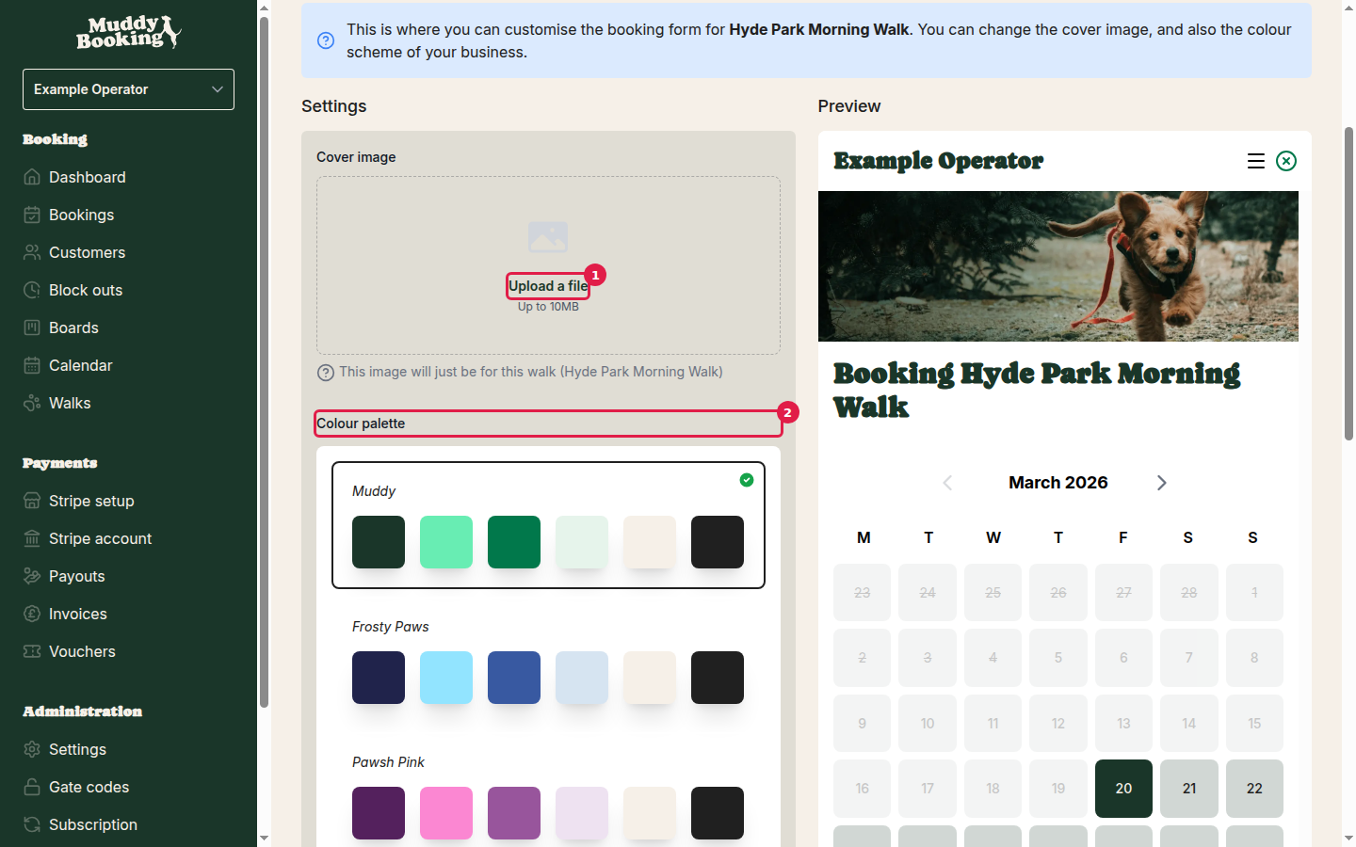1356x847 pixels.
Task: Open the Vouchers section
Action: [83, 651]
